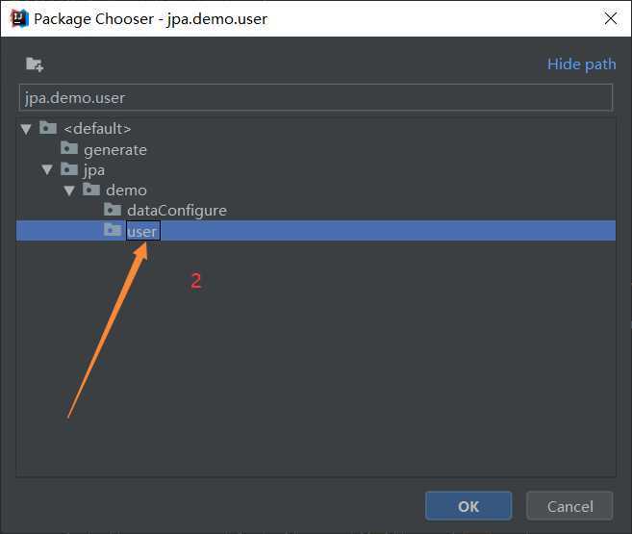Dismiss the dialog with Cancel
The height and width of the screenshot is (534, 632).
point(569,506)
